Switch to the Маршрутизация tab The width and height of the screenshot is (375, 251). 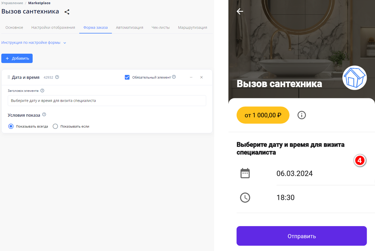point(192,27)
